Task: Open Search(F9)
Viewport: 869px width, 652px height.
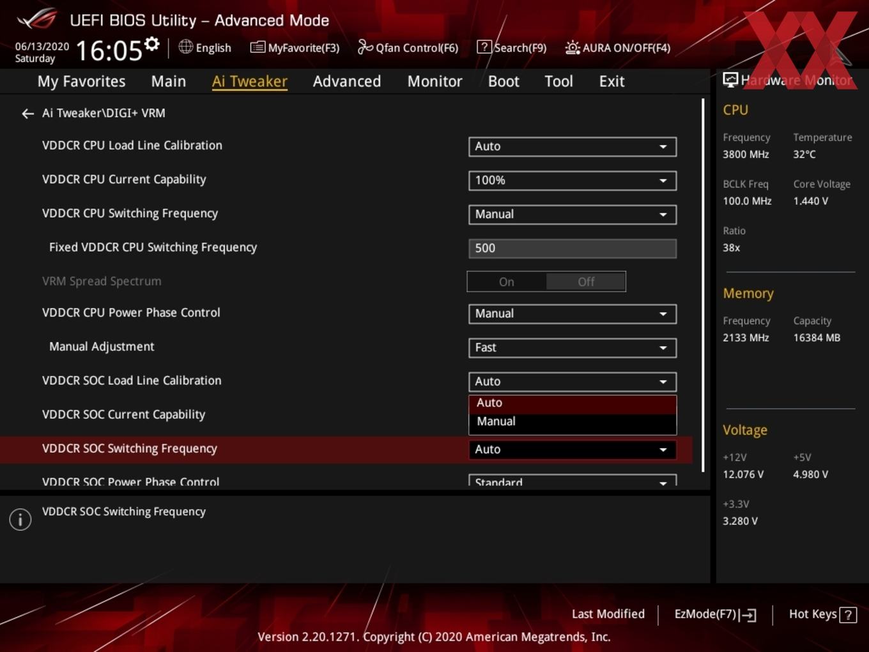Action: click(512, 47)
